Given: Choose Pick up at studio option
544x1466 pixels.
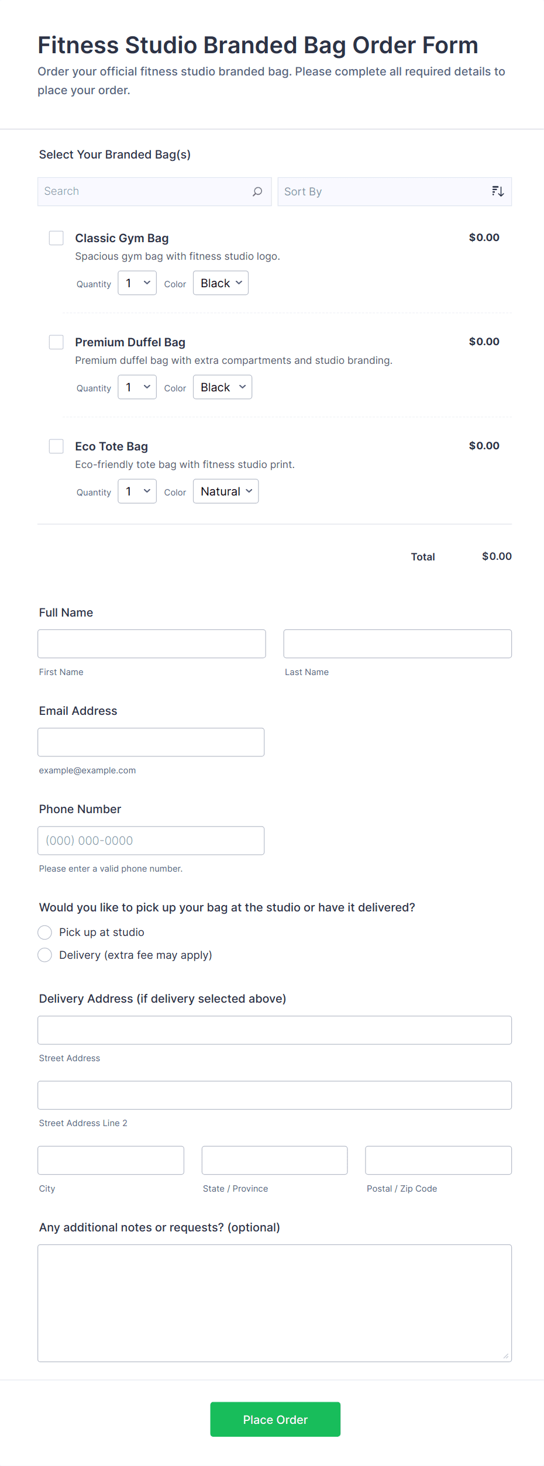Looking at the screenshot, I should 45,932.
